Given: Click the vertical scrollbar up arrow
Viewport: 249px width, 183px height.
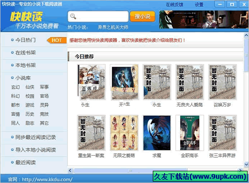Looking at the screenshot, I should coord(246,35).
